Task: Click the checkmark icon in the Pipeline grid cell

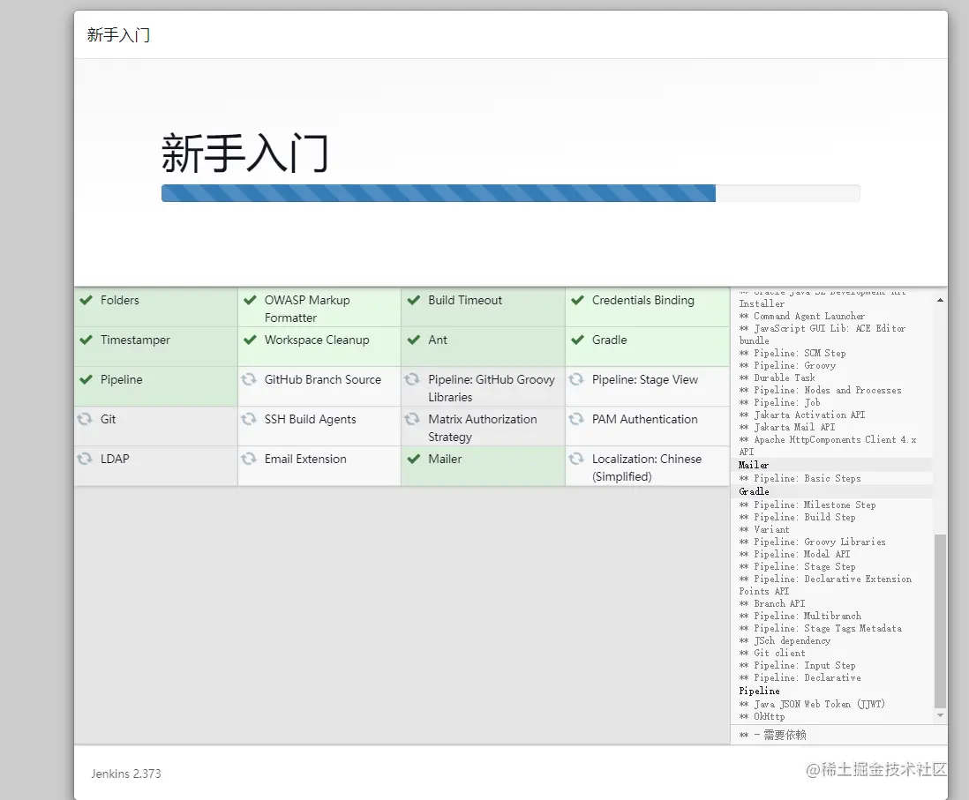Action: pos(86,379)
